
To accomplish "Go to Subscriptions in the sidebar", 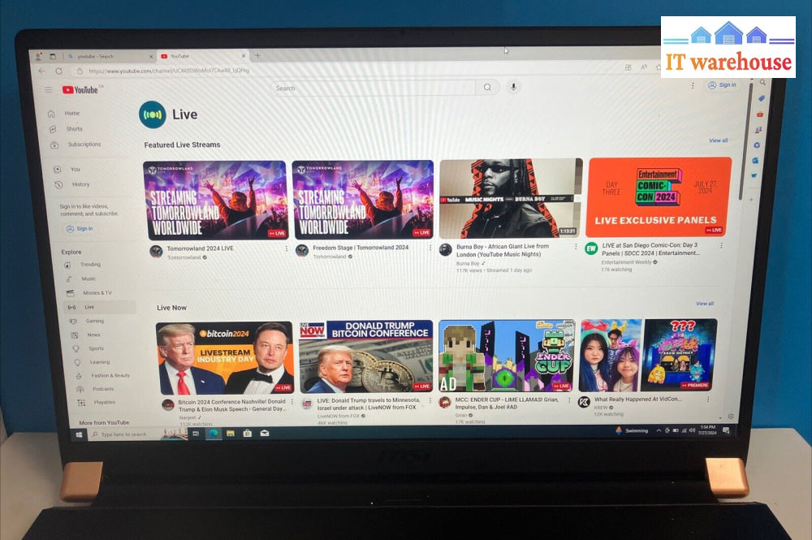I will (84, 145).
